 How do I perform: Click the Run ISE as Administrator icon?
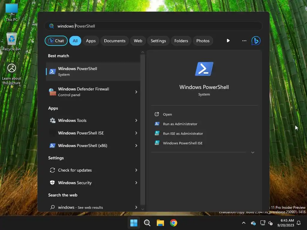157,133
